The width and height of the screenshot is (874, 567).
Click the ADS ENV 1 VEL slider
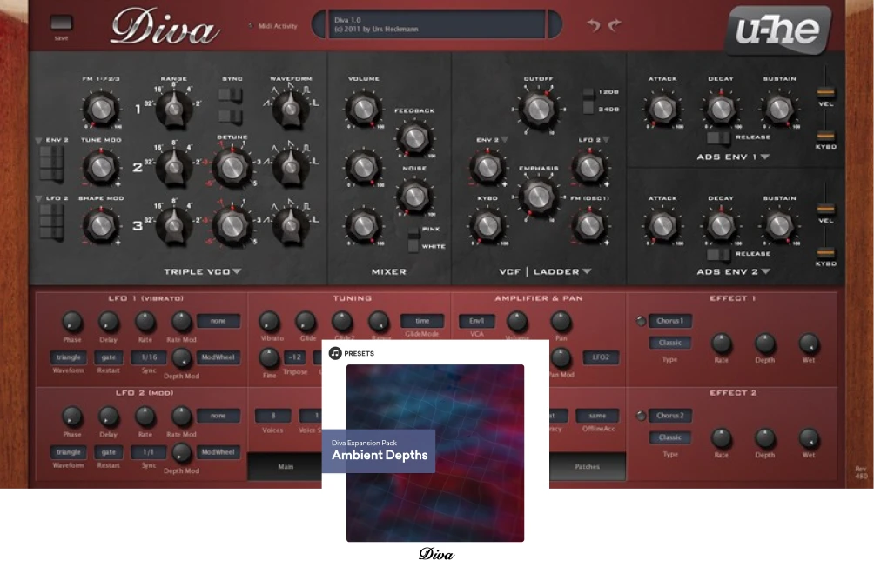pyautogui.click(x=825, y=92)
